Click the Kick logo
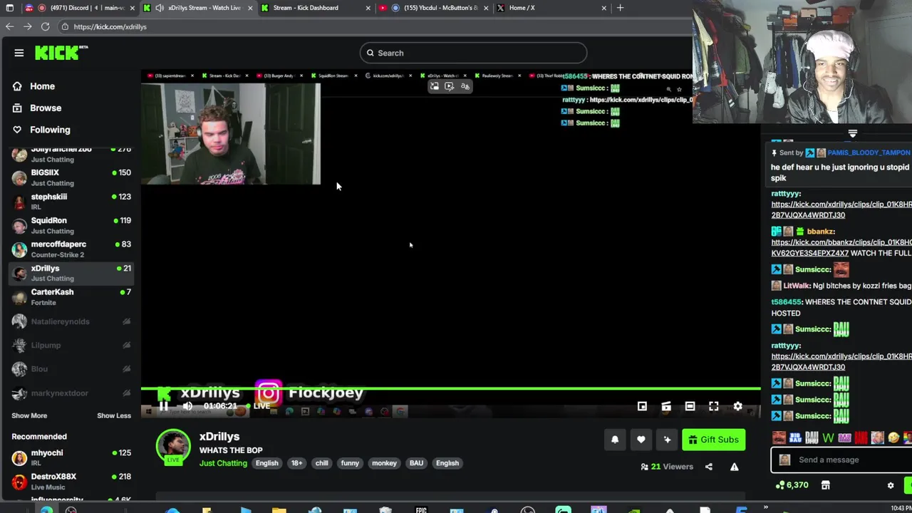 tap(61, 53)
